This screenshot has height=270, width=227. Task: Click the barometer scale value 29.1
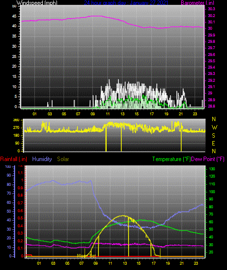tap(211, 87)
